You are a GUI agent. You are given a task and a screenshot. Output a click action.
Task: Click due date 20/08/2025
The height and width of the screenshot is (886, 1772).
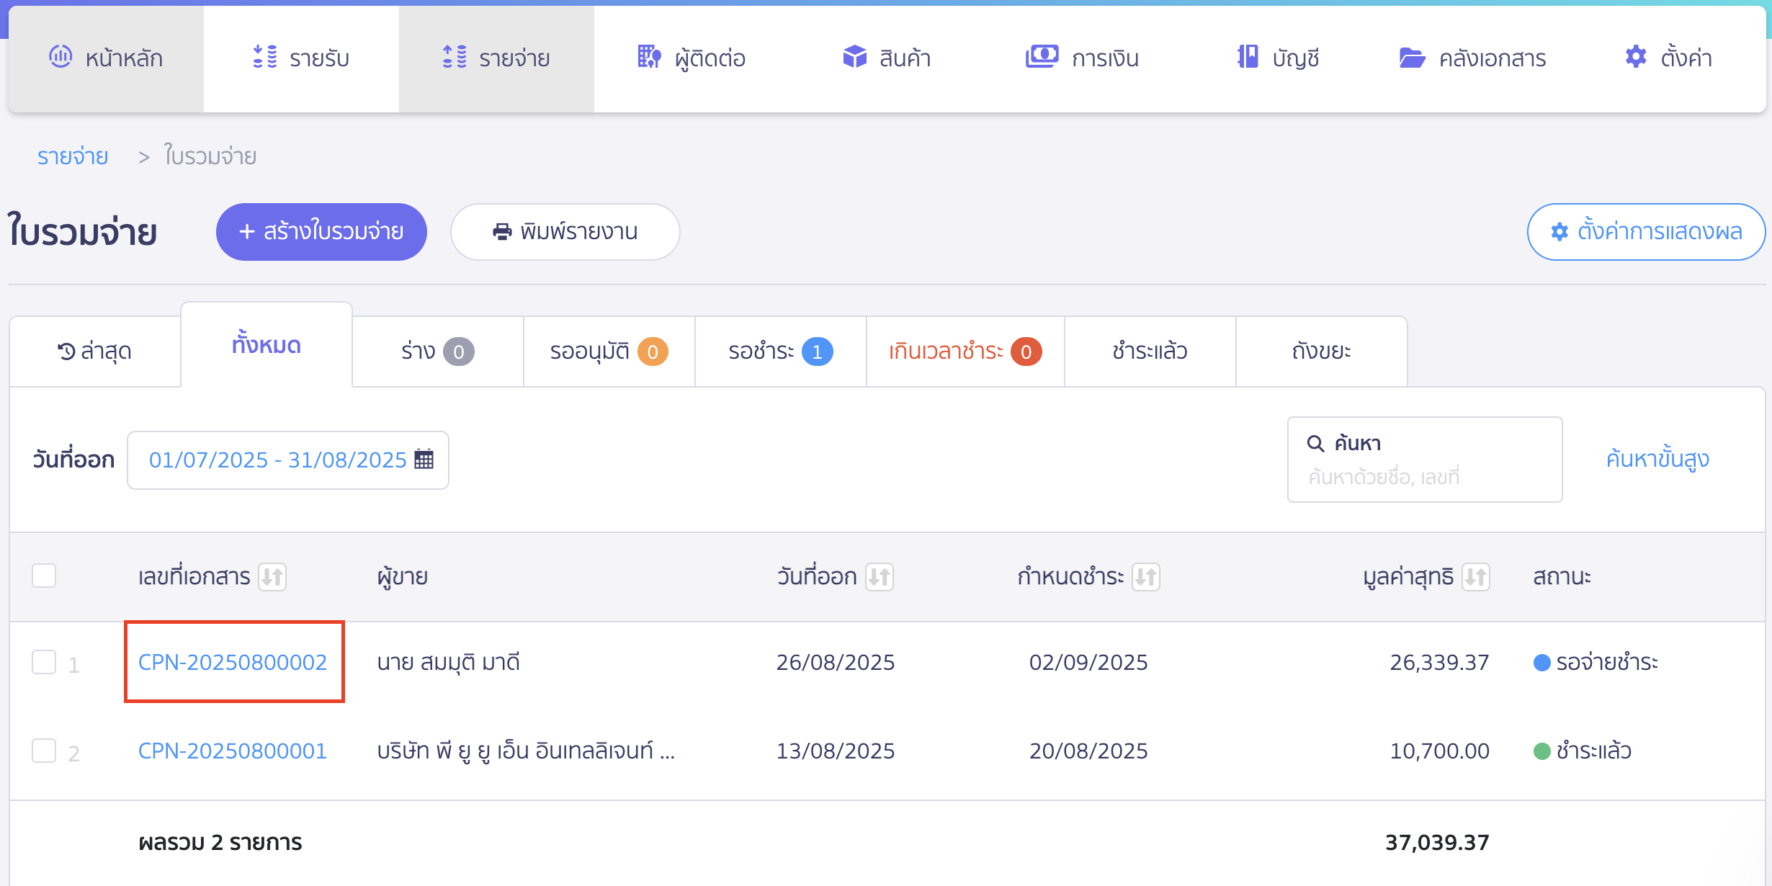(1088, 751)
